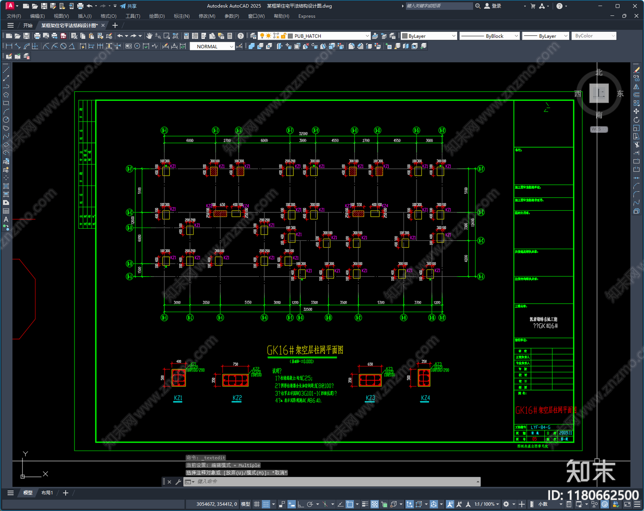This screenshot has width=644, height=511.
Task: Click the WCS label under ViewCube
Action: click(x=599, y=129)
